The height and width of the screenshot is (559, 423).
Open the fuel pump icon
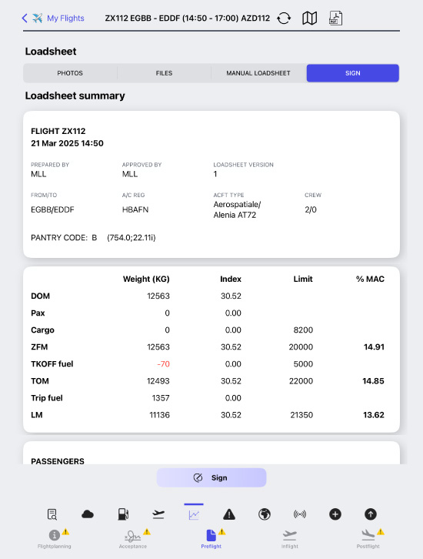(123, 514)
